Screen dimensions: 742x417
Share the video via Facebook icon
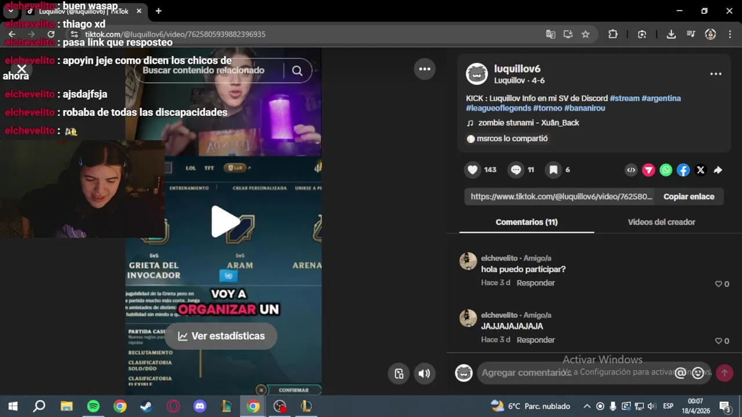tap(683, 170)
